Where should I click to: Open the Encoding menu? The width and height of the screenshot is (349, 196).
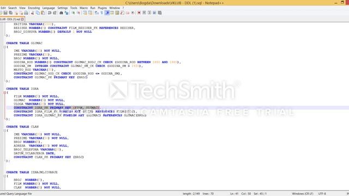click(34, 8)
